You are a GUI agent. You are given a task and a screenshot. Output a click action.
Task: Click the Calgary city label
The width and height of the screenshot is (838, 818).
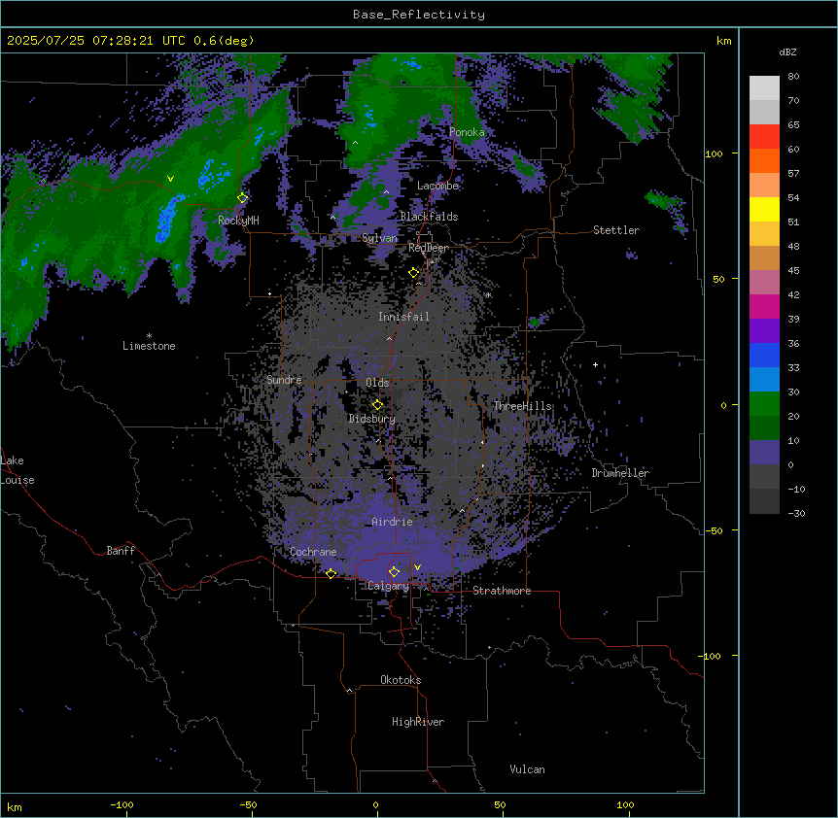[388, 586]
